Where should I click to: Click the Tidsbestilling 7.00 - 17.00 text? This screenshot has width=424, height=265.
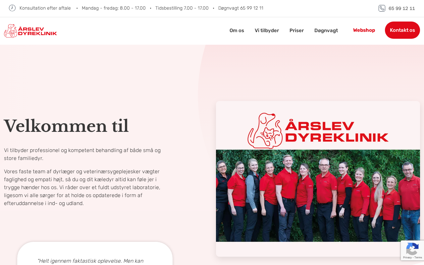(182, 8)
